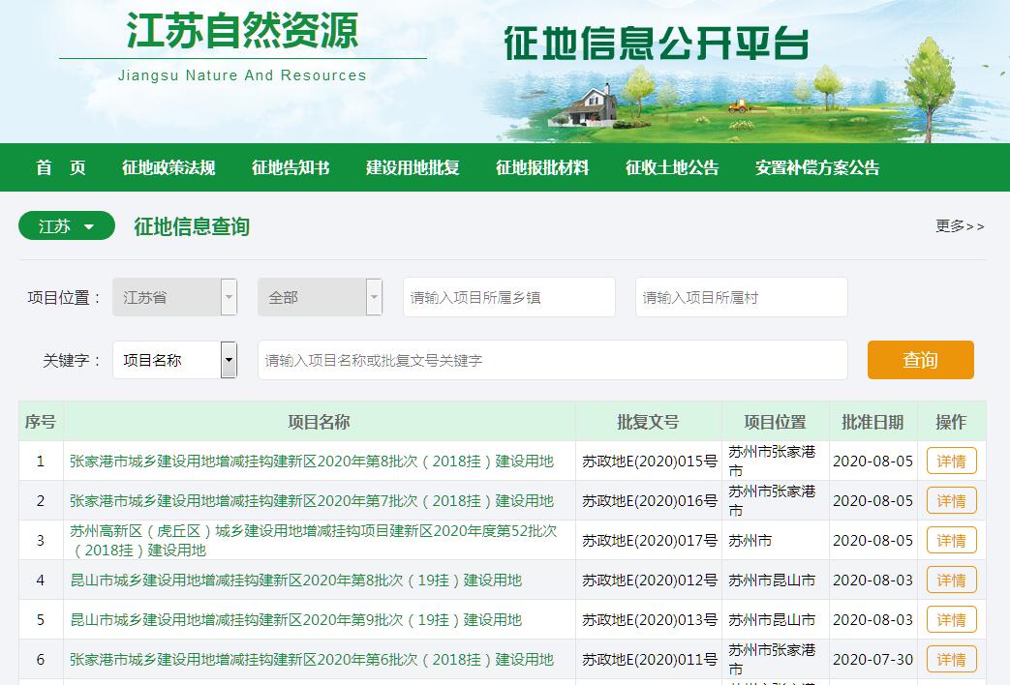Screen dimensions: 1010x685
Task: Open the 昆山市 2020年第8批次 project link
Action: pos(295,580)
